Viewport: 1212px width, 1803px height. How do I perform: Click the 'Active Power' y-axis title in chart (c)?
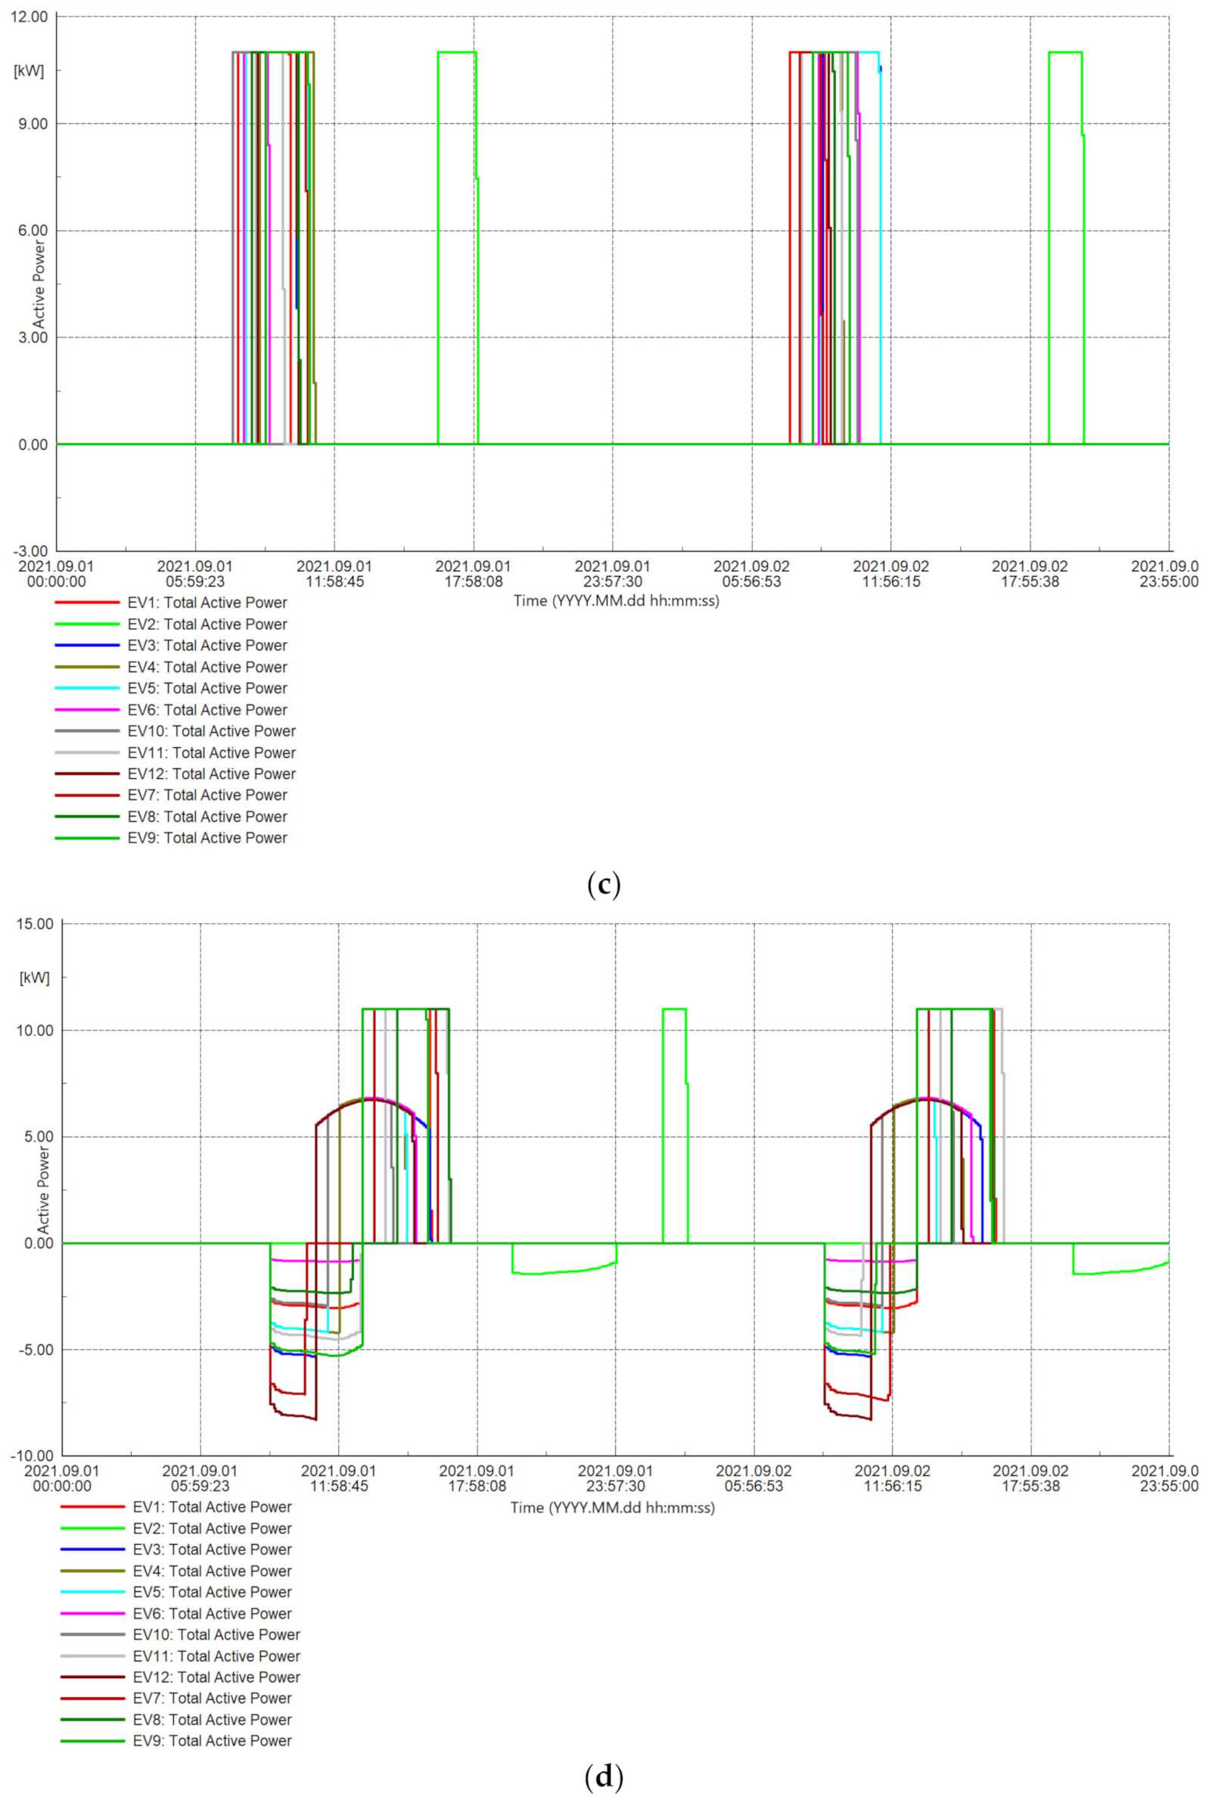click(x=39, y=284)
